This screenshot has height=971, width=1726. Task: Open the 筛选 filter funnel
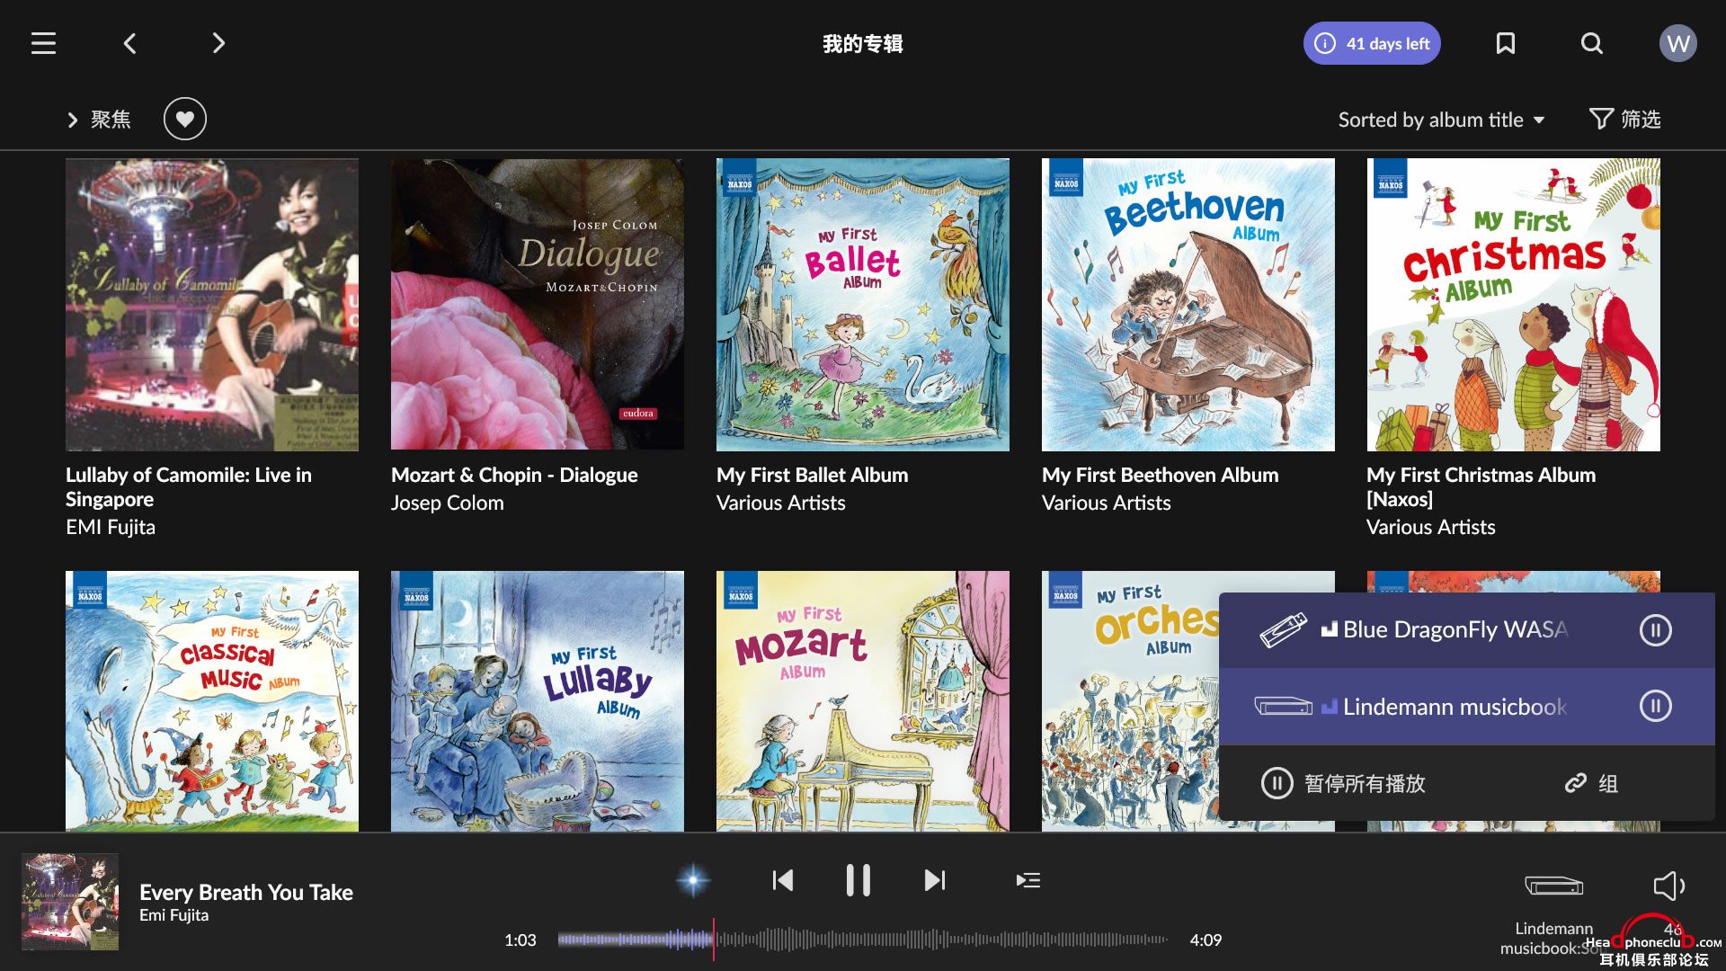(1624, 119)
